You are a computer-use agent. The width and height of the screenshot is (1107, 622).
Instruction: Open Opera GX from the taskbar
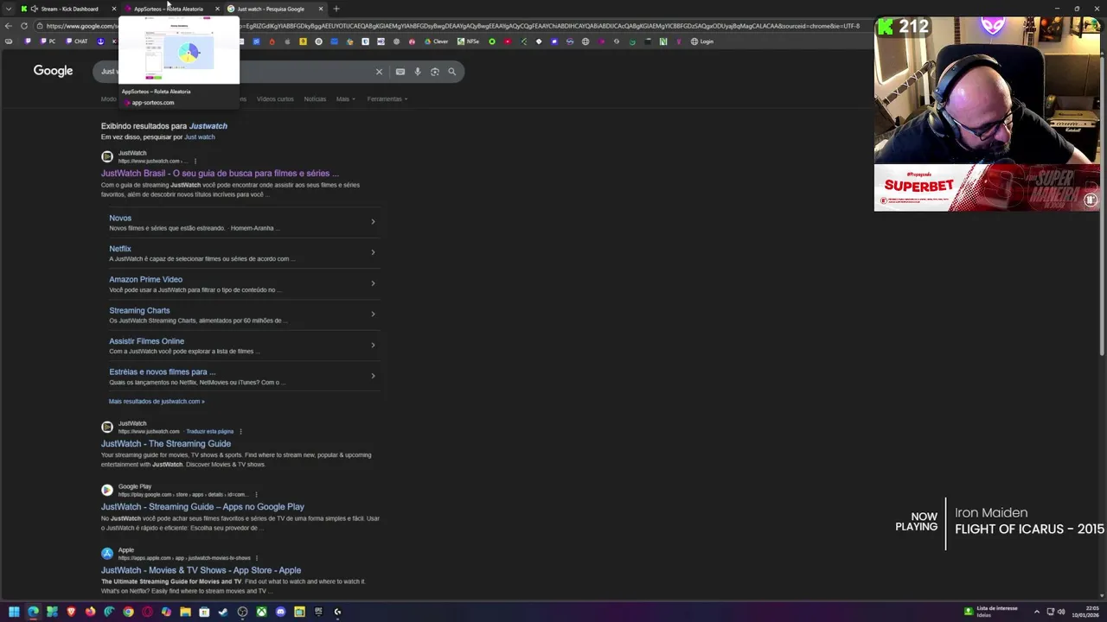point(147,612)
